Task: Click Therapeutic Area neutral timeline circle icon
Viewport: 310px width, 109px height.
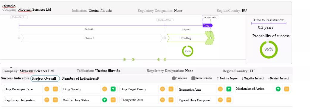Action: [x=162, y=100]
